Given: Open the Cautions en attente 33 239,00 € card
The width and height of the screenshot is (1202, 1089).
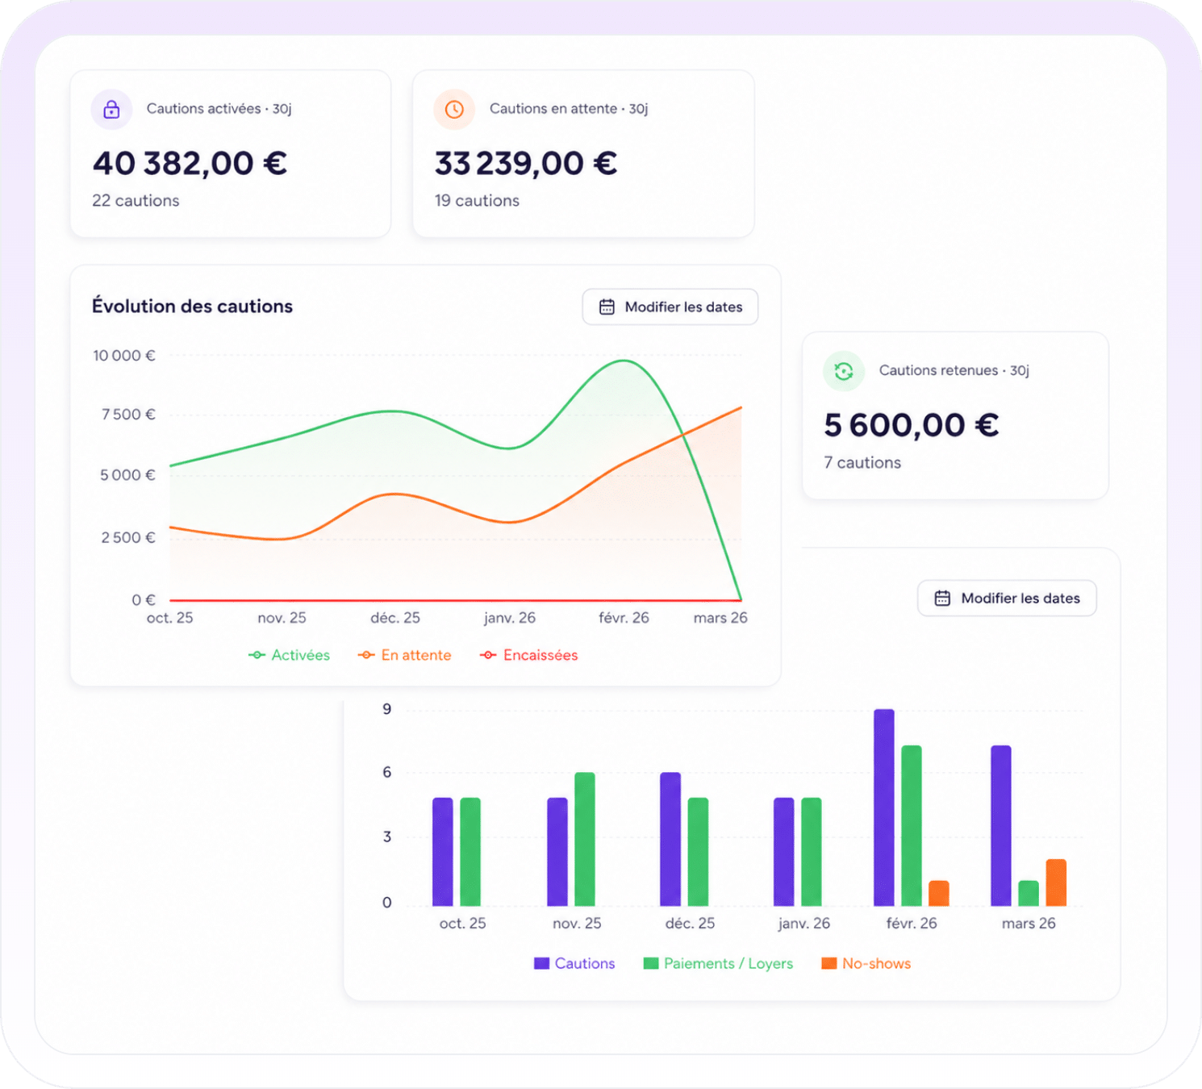Looking at the screenshot, I should (583, 153).
